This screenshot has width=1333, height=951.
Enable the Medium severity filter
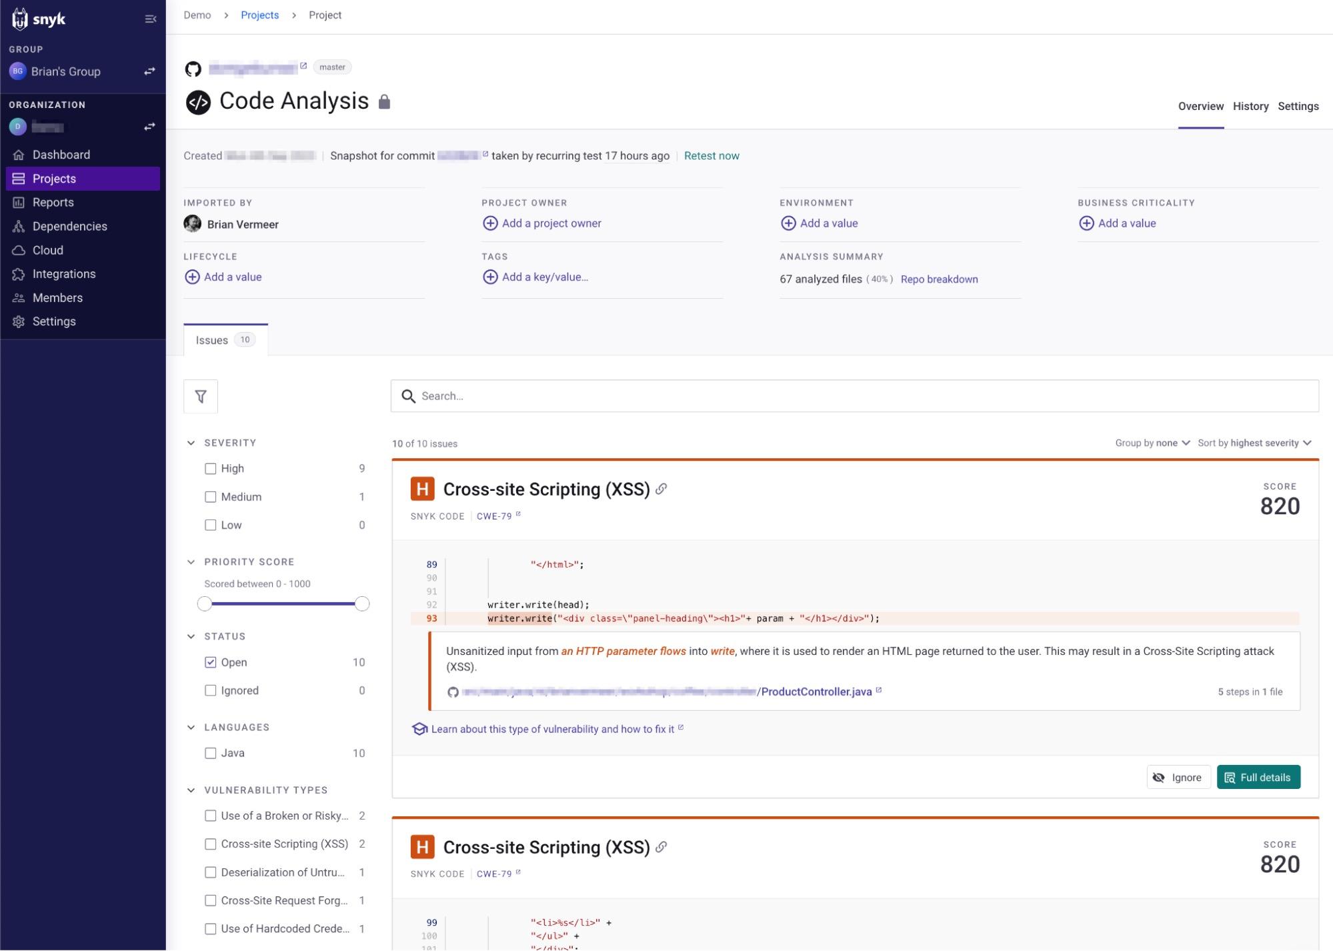click(x=210, y=496)
